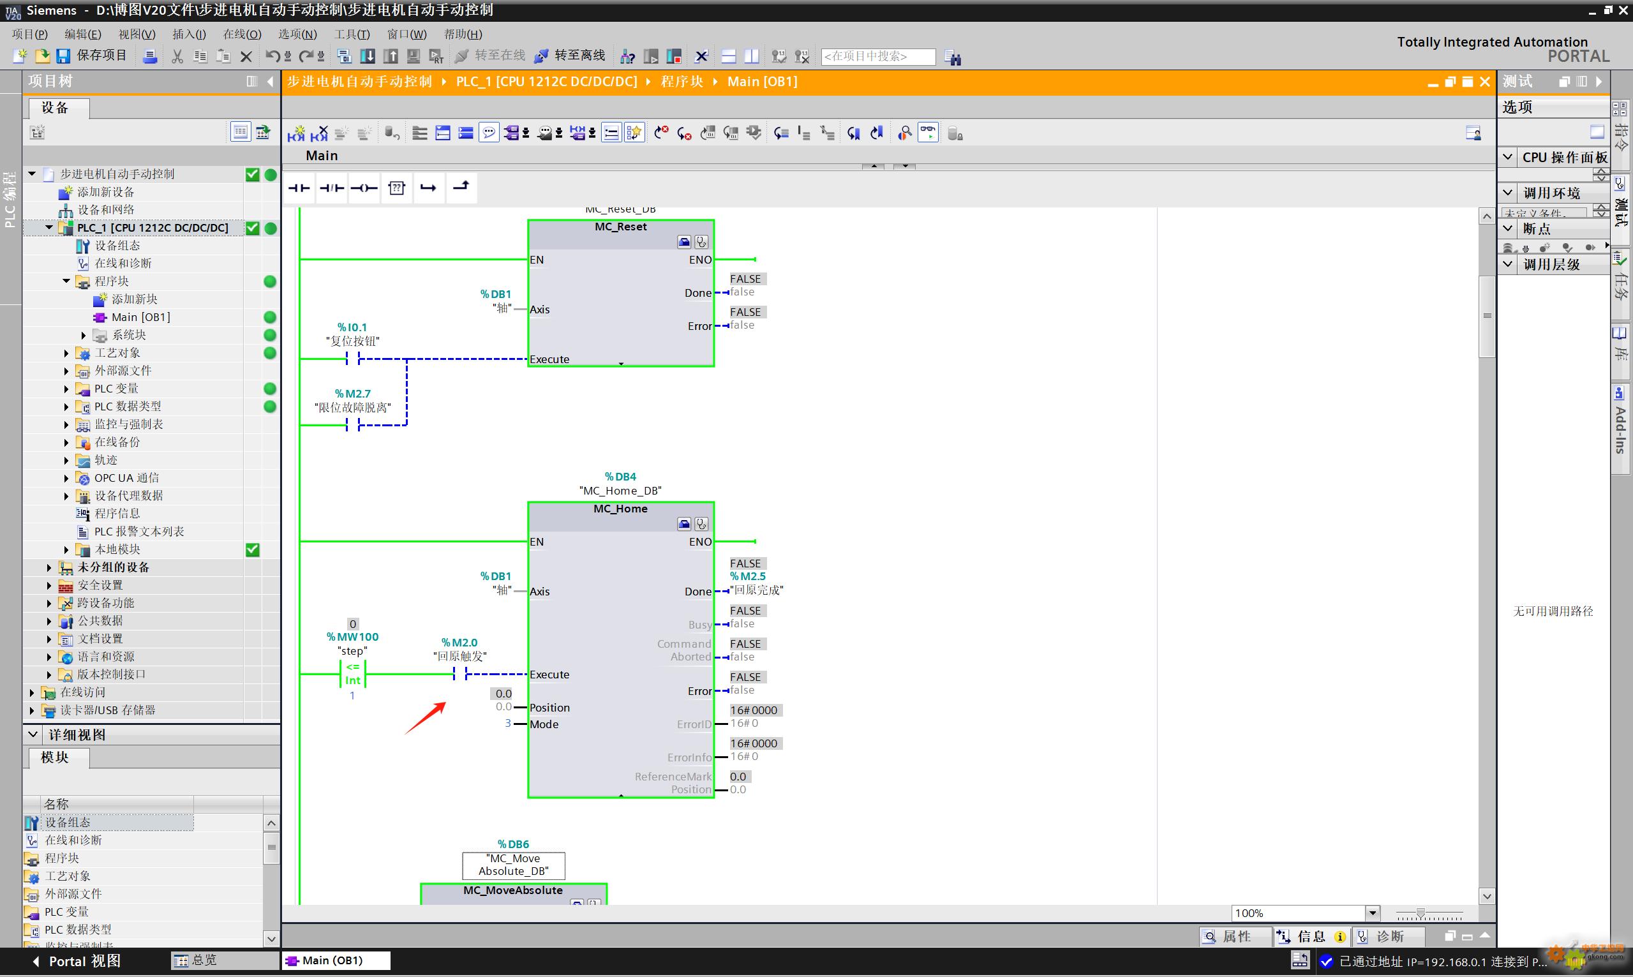Click Go offline button

tap(569, 56)
